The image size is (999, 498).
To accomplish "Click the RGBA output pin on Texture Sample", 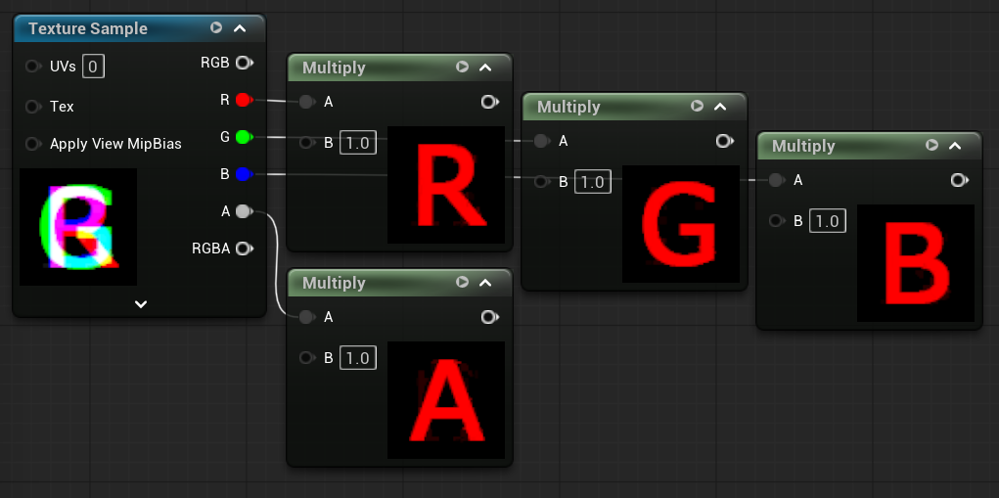I will (243, 249).
